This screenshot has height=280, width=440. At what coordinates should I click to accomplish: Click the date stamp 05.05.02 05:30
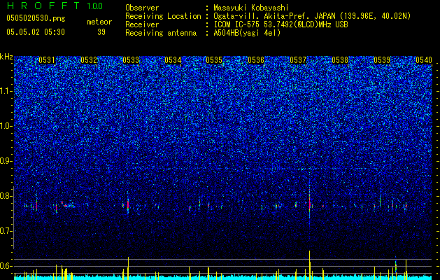coord(36,32)
